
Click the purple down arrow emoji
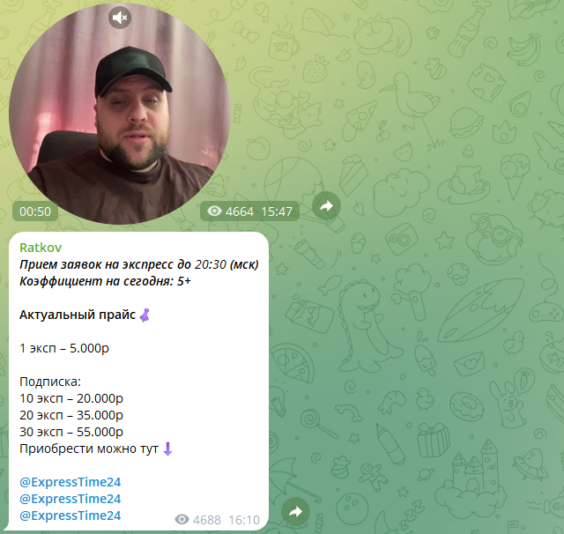point(167,449)
